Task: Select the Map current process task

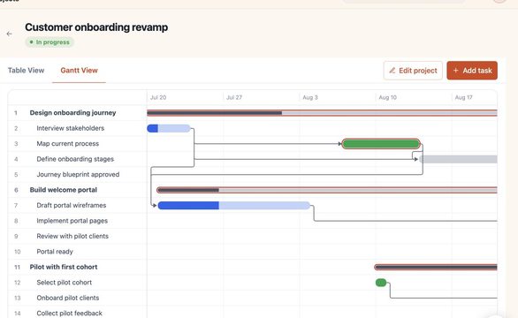Action: (x=68, y=144)
